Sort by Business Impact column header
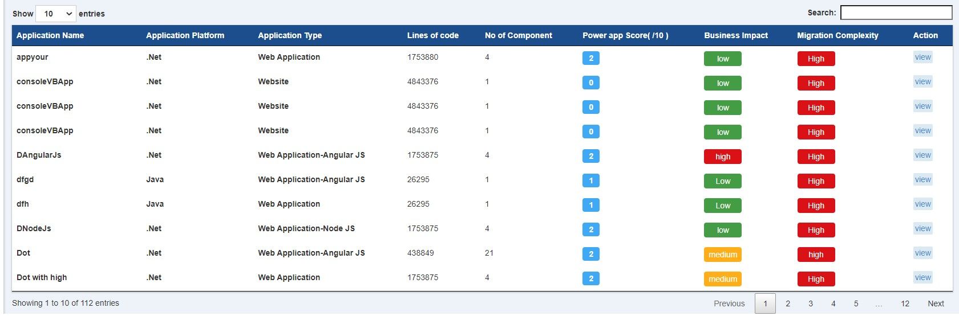The image size is (959, 316). click(x=736, y=35)
